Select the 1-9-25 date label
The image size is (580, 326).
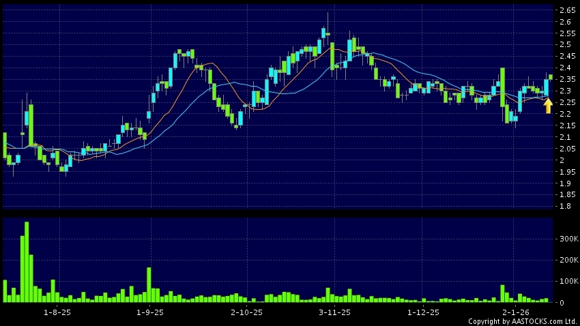[150, 312]
